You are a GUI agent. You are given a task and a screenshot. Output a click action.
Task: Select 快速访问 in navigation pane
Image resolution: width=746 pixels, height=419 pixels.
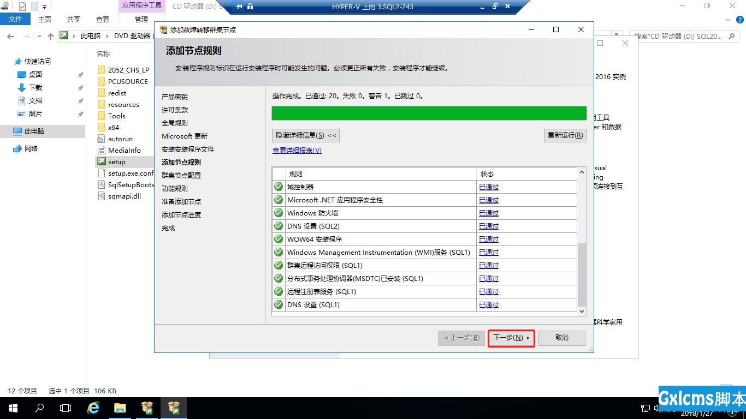point(37,61)
